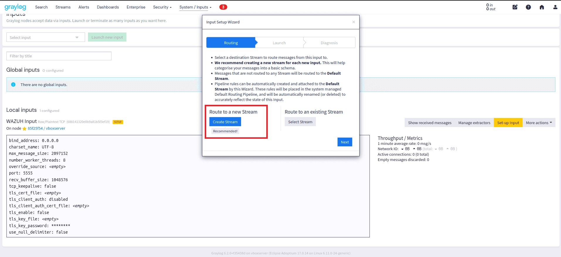
Task: Click the '1 minute average rate: 0 msg/s' text
Action: [x=404, y=144]
